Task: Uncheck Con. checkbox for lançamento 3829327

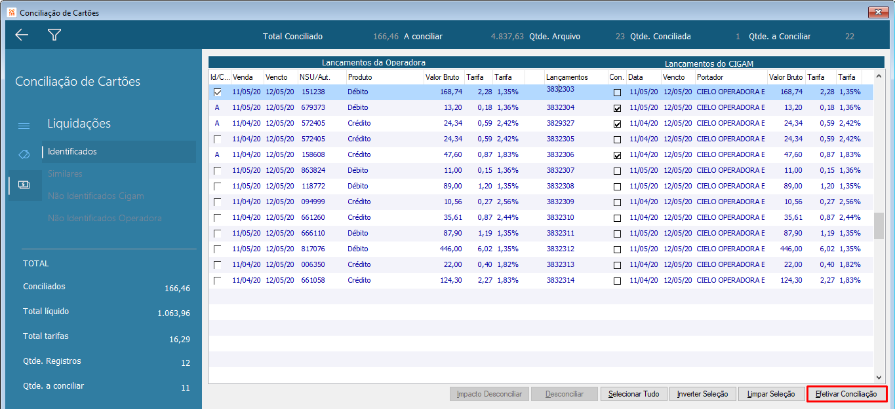Action: 617,124
